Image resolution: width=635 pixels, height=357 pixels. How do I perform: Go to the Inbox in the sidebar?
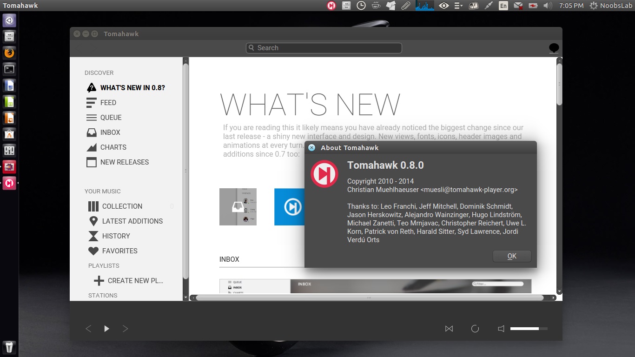pyautogui.click(x=103, y=132)
